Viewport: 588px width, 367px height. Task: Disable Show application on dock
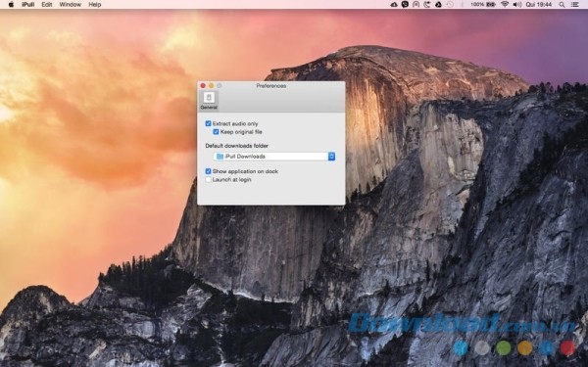click(x=208, y=171)
